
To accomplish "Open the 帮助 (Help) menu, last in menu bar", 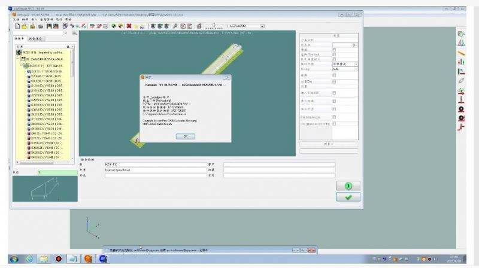I will coord(68,20).
